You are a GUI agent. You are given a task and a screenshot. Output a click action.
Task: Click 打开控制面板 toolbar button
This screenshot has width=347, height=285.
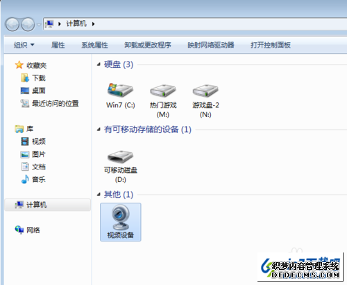[x=271, y=45]
